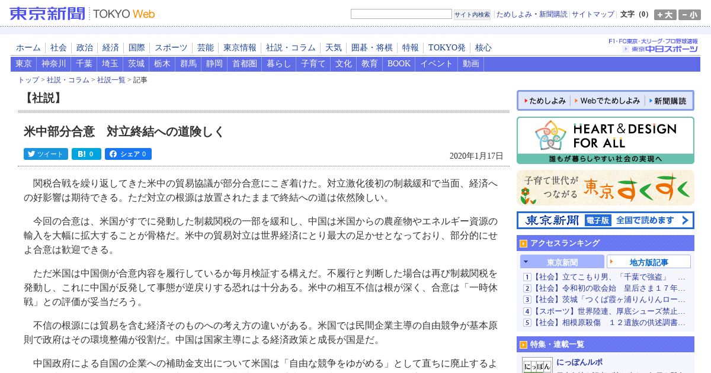Click the にっぽんルポ thumbnail image
Image resolution: width=711 pixels, height=373 pixels.
tap(537, 365)
